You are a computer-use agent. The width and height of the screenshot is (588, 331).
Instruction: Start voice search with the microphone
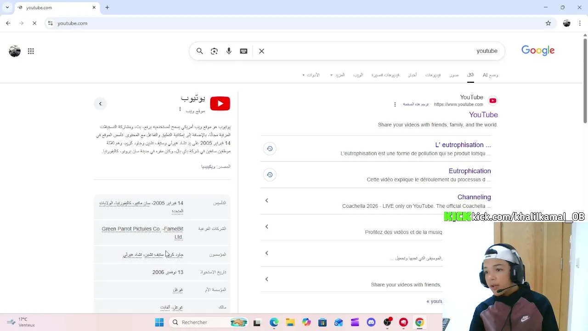coord(229,51)
